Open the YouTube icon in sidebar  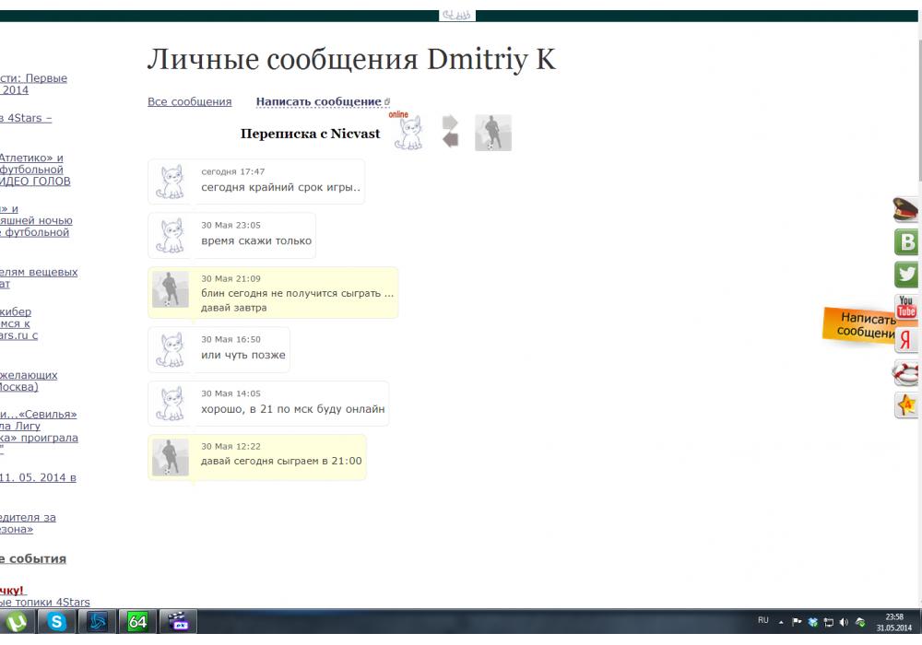tap(906, 307)
